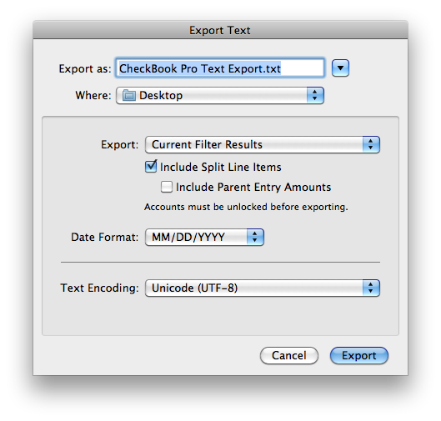Image resolution: width=441 pixels, height=421 pixels.
Task: Click the Include Parent Entry Amounts label
Action: pyautogui.click(x=253, y=187)
